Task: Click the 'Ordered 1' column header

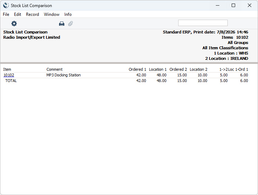Action: pyautogui.click(x=137, y=69)
